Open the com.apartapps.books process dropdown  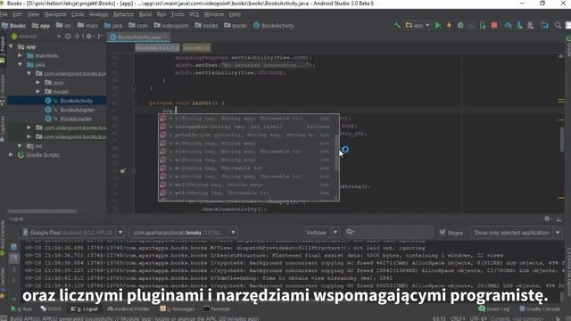[x=184, y=232]
